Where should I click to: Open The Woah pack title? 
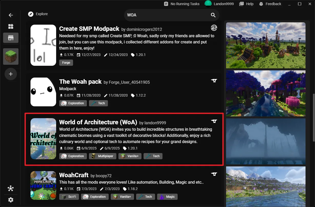[x=80, y=81]
